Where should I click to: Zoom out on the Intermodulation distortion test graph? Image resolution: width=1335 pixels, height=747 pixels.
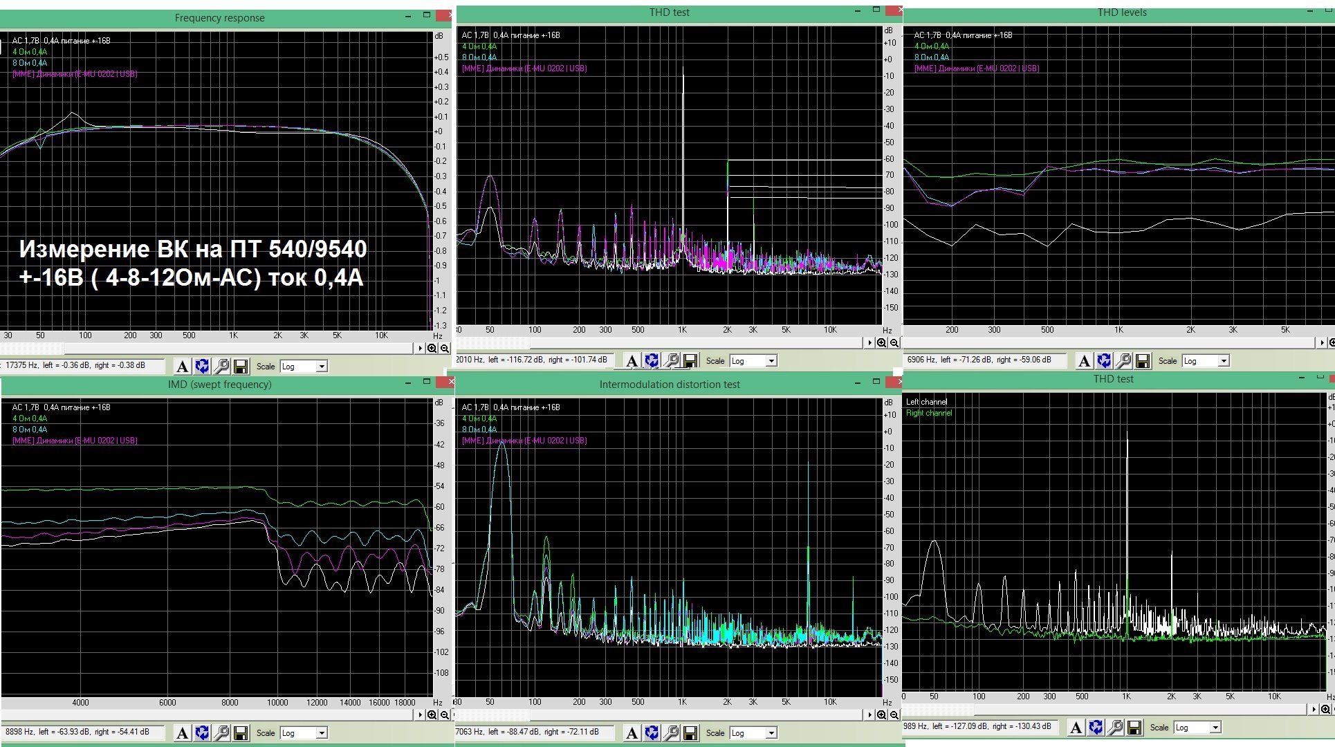coord(894,715)
